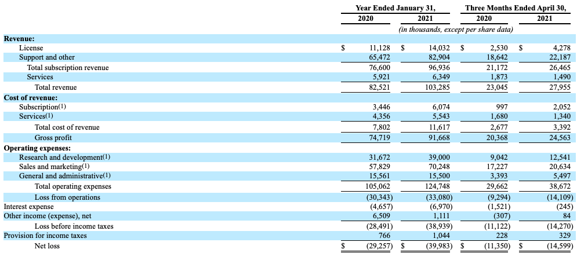Viewport: 577px width, 253px height.
Task: Click sales and marketing value 57,829
Action: [x=380, y=166]
